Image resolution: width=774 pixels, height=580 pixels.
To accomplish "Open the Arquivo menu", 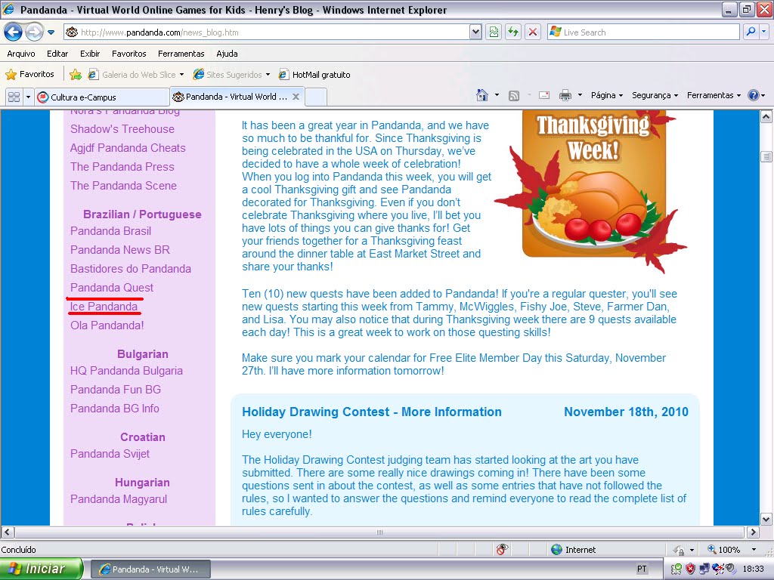I will tap(21, 54).
